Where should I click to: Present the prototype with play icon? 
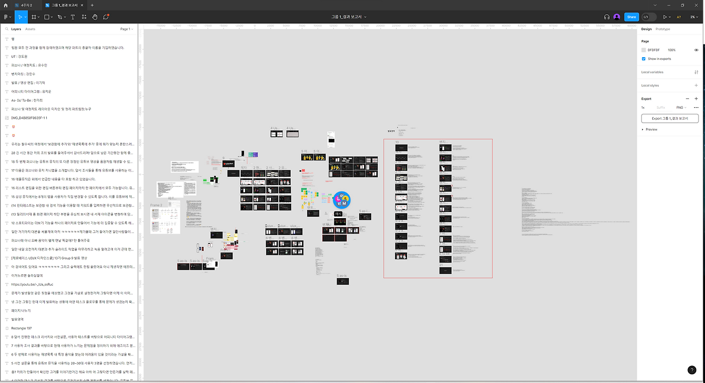pos(665,17)
